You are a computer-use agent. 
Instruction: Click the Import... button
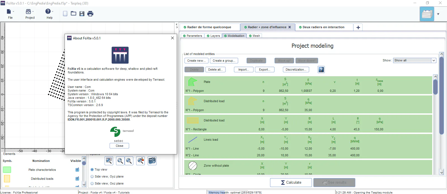click(243, 70)
